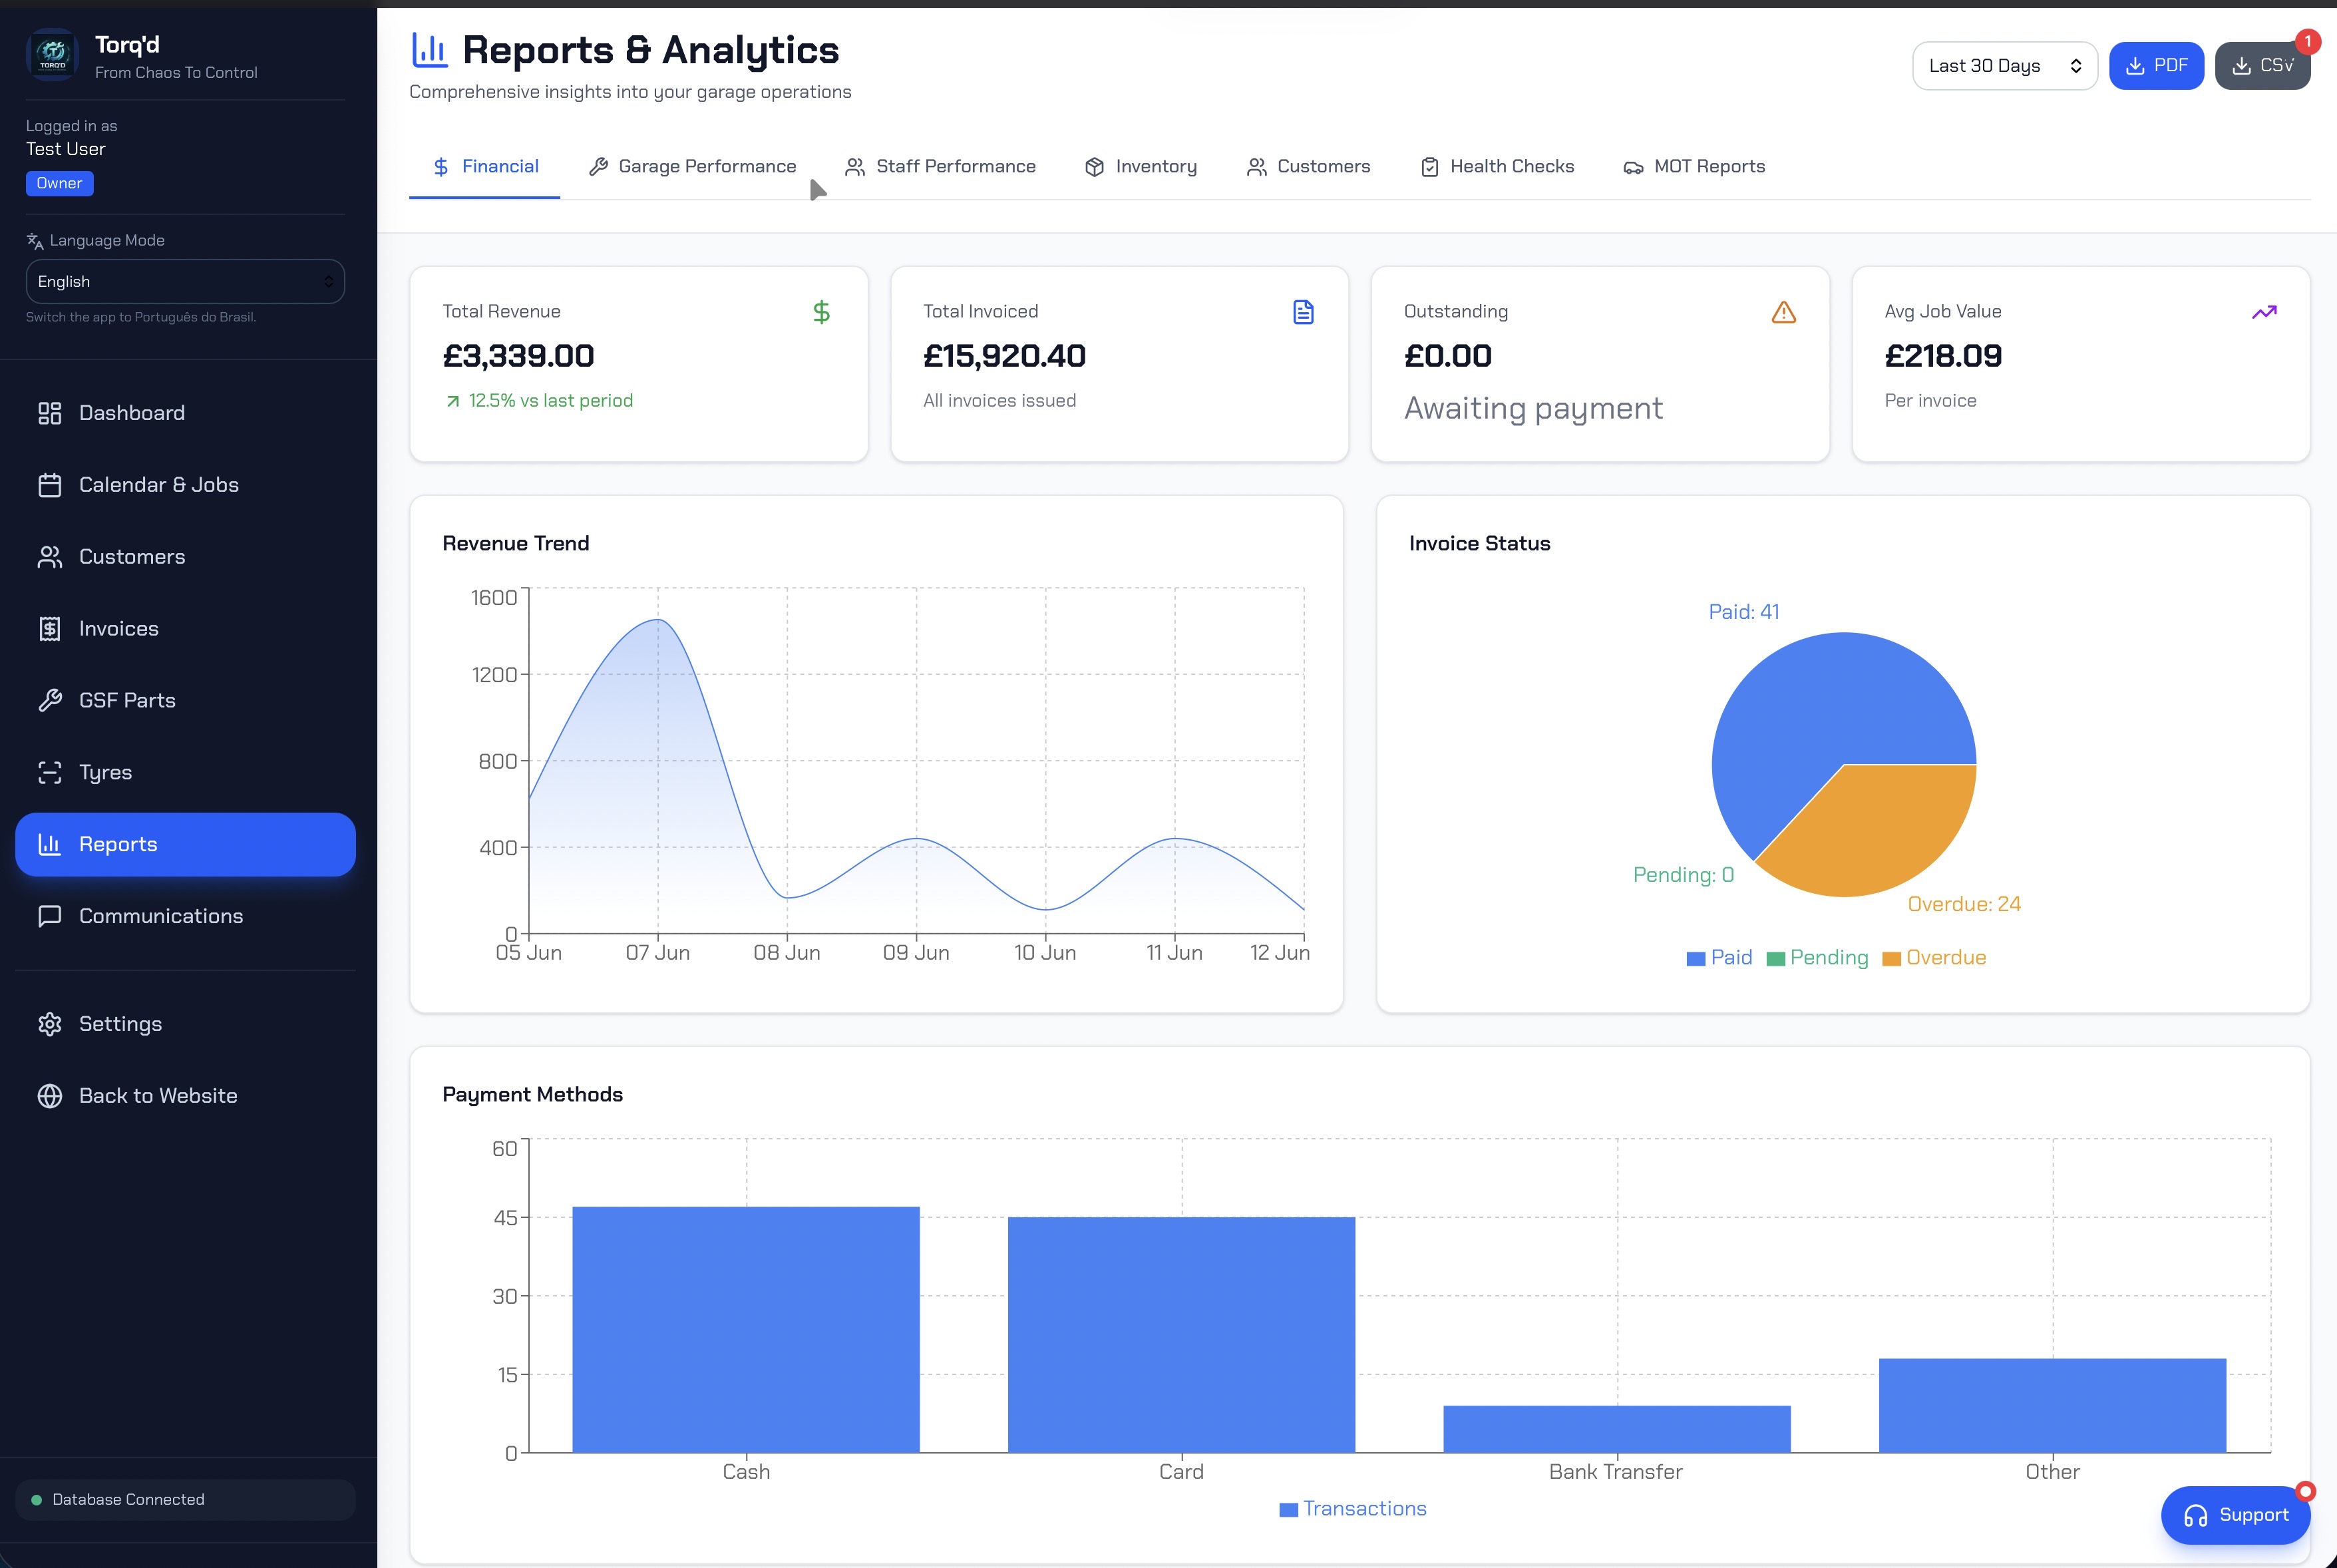Open GSF Parts in the sidebar

coord(185,700)
